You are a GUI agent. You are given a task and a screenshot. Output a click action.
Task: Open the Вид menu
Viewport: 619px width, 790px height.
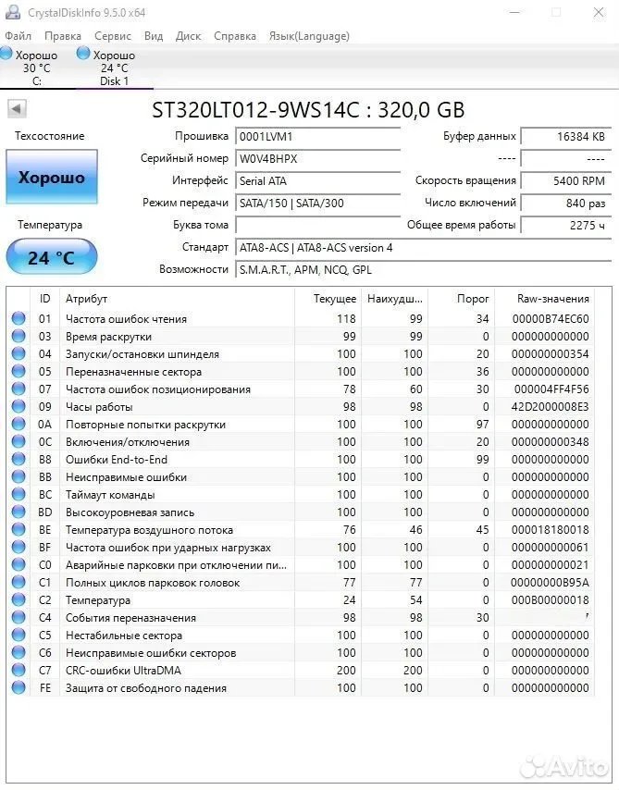[x=154, y=36]
